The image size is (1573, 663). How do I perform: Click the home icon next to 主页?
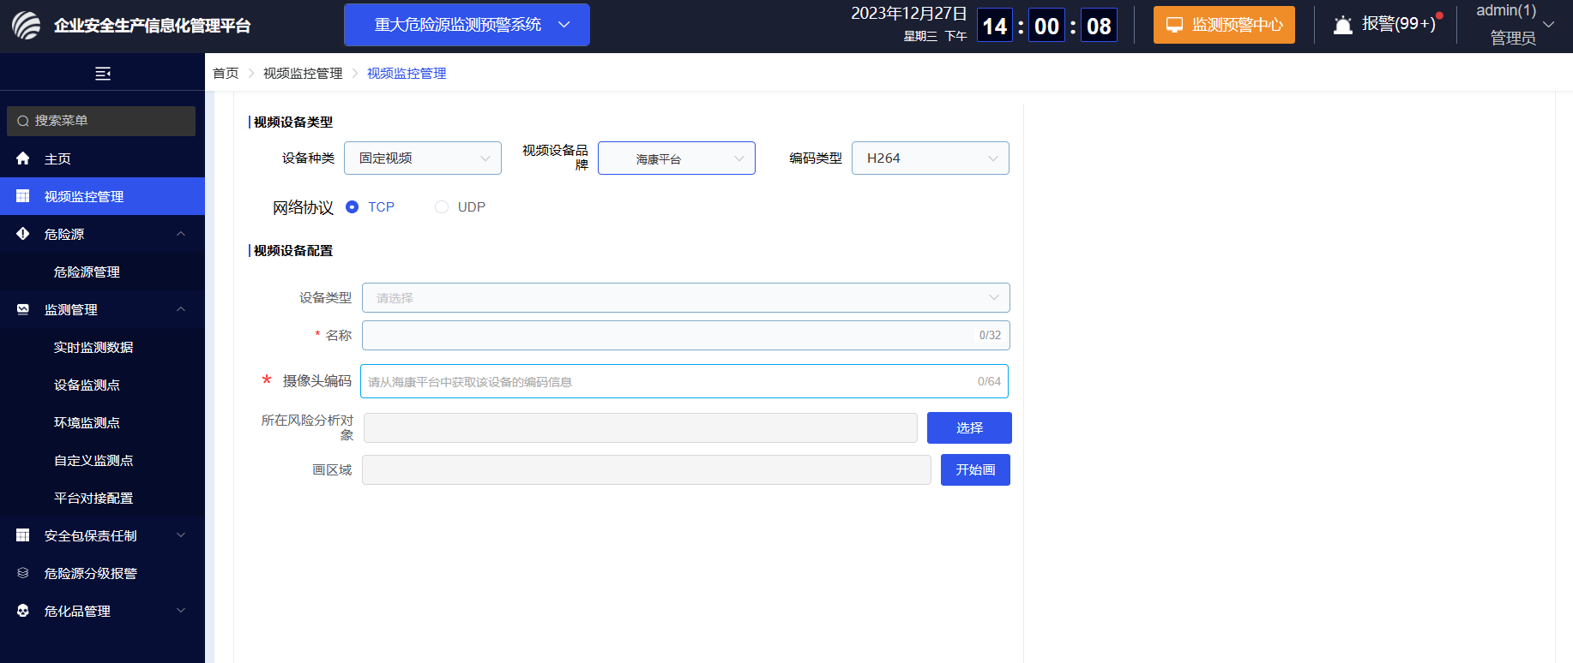23,158
